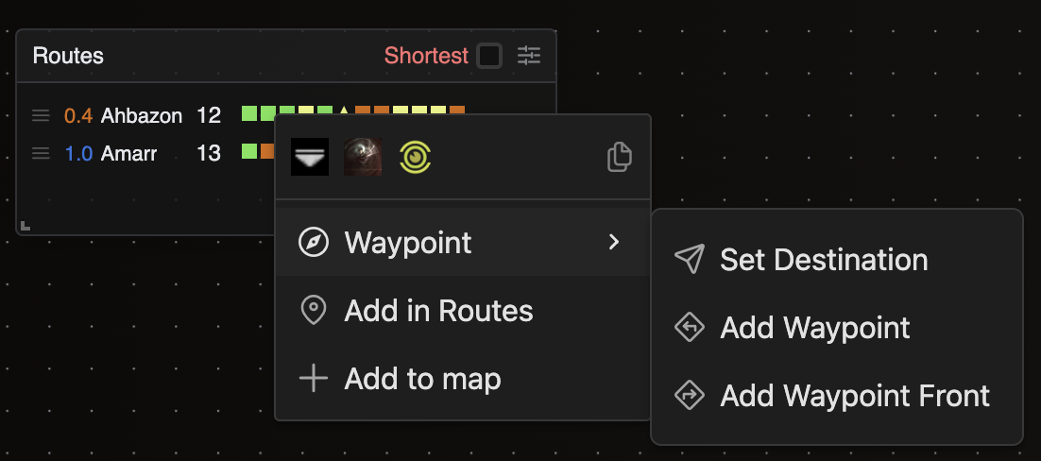Image resolution: width=1041 pixels, height=461 pixels.
Task: Click the Amarr row drag handle
Action: (x=41, y=152)
